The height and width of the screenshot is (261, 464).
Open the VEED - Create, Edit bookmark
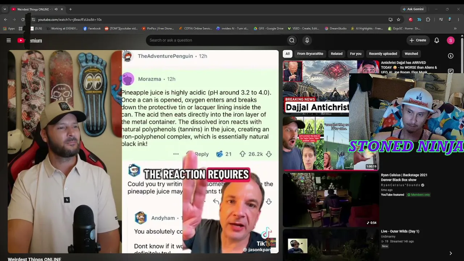tap(303, 28)
